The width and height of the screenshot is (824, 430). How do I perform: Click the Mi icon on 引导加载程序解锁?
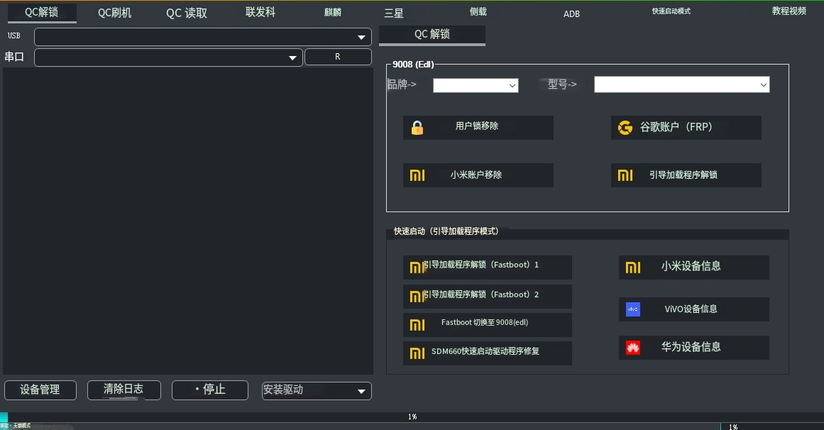tap(625, 175)
